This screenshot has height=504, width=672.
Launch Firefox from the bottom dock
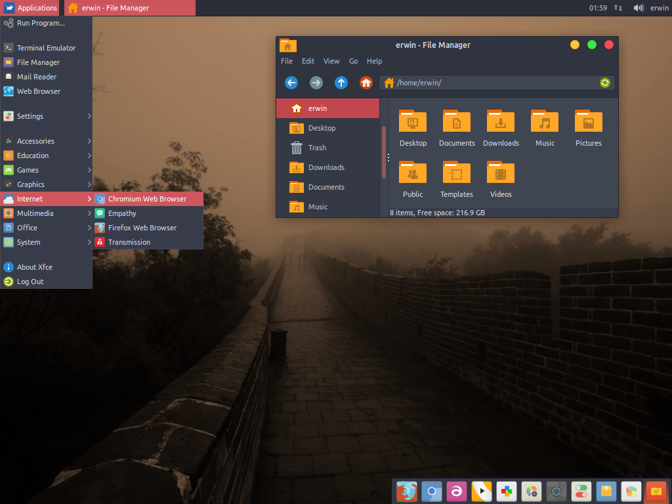[x=407, y=491]
